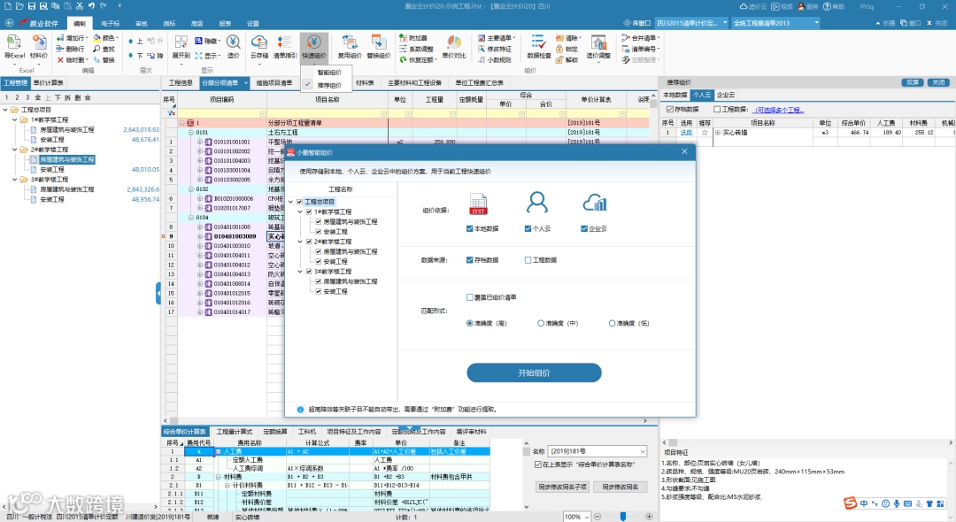This screenshot has width=956, height=522.
Task: Select 准确度（中） radio button
Action: 541,323
